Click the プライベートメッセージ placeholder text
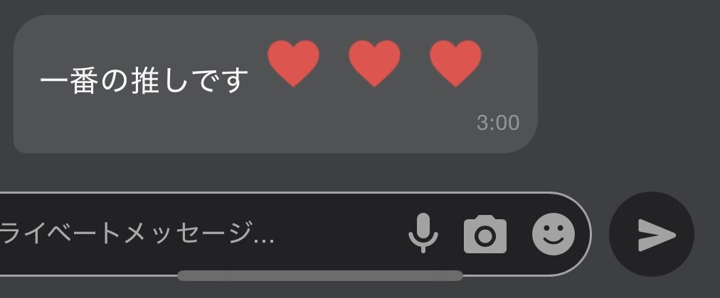This screenshot has width=720, height=298. (137, 233)
